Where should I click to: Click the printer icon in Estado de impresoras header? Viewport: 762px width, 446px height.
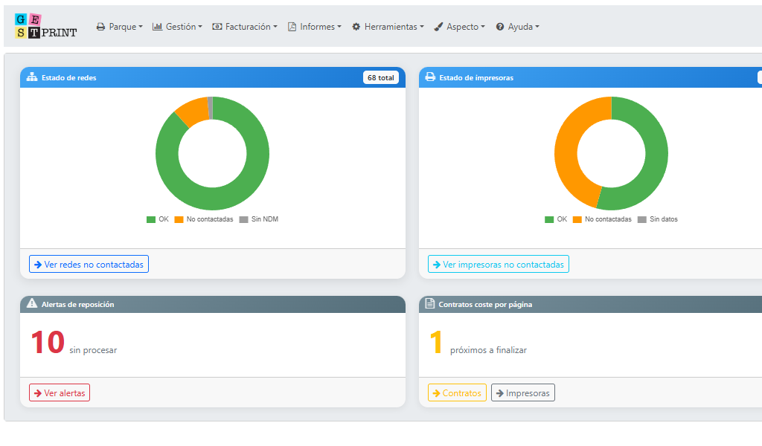430,77
